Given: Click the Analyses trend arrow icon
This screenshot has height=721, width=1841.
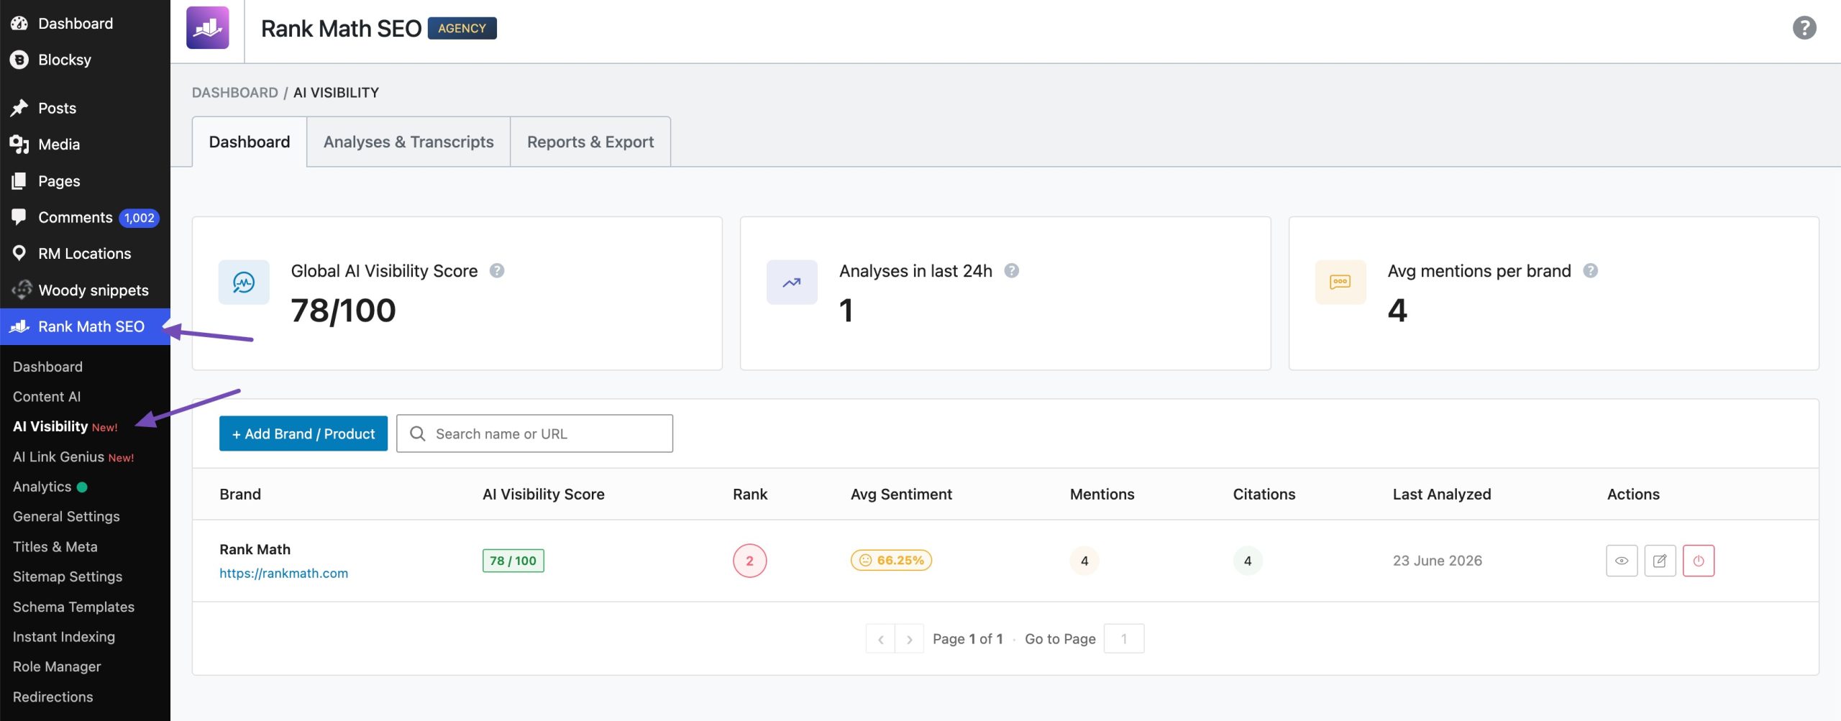Looking at the screenshot, I should click(792, 282).
